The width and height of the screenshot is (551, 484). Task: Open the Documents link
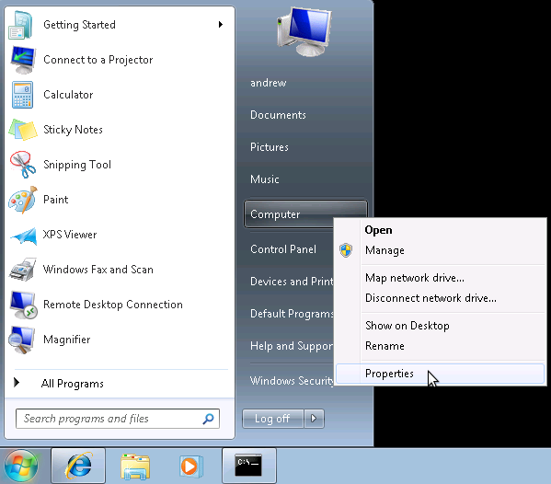click(278, 115)
